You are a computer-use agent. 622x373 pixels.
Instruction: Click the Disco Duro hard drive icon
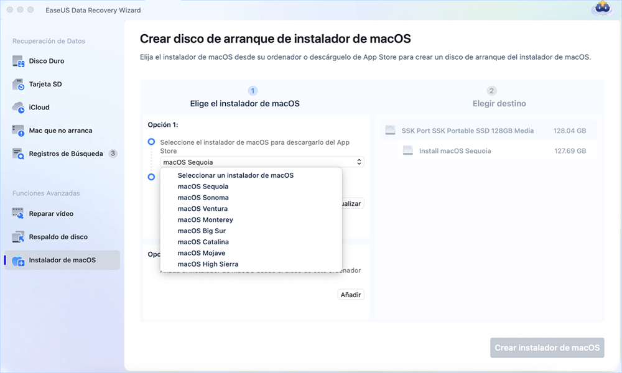(18, 61)
